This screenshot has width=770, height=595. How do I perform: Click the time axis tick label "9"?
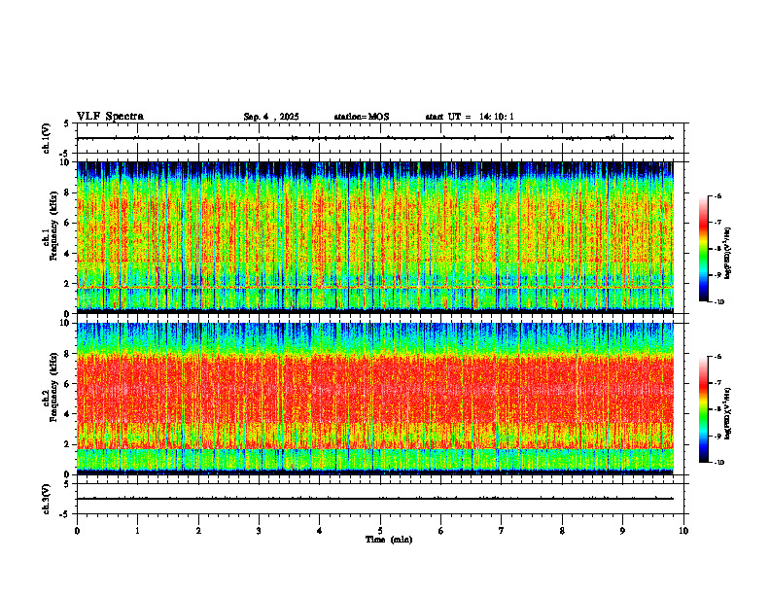click(622, 531)
